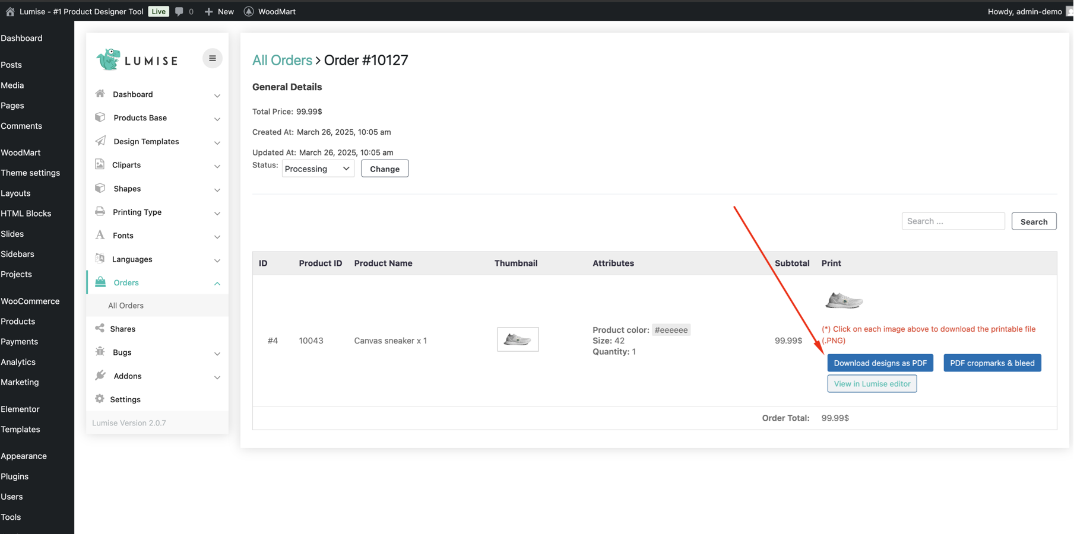Expand the Design Templates chevron
The width and height of the screenshot is (1074, 534).
tap(217, 143)
